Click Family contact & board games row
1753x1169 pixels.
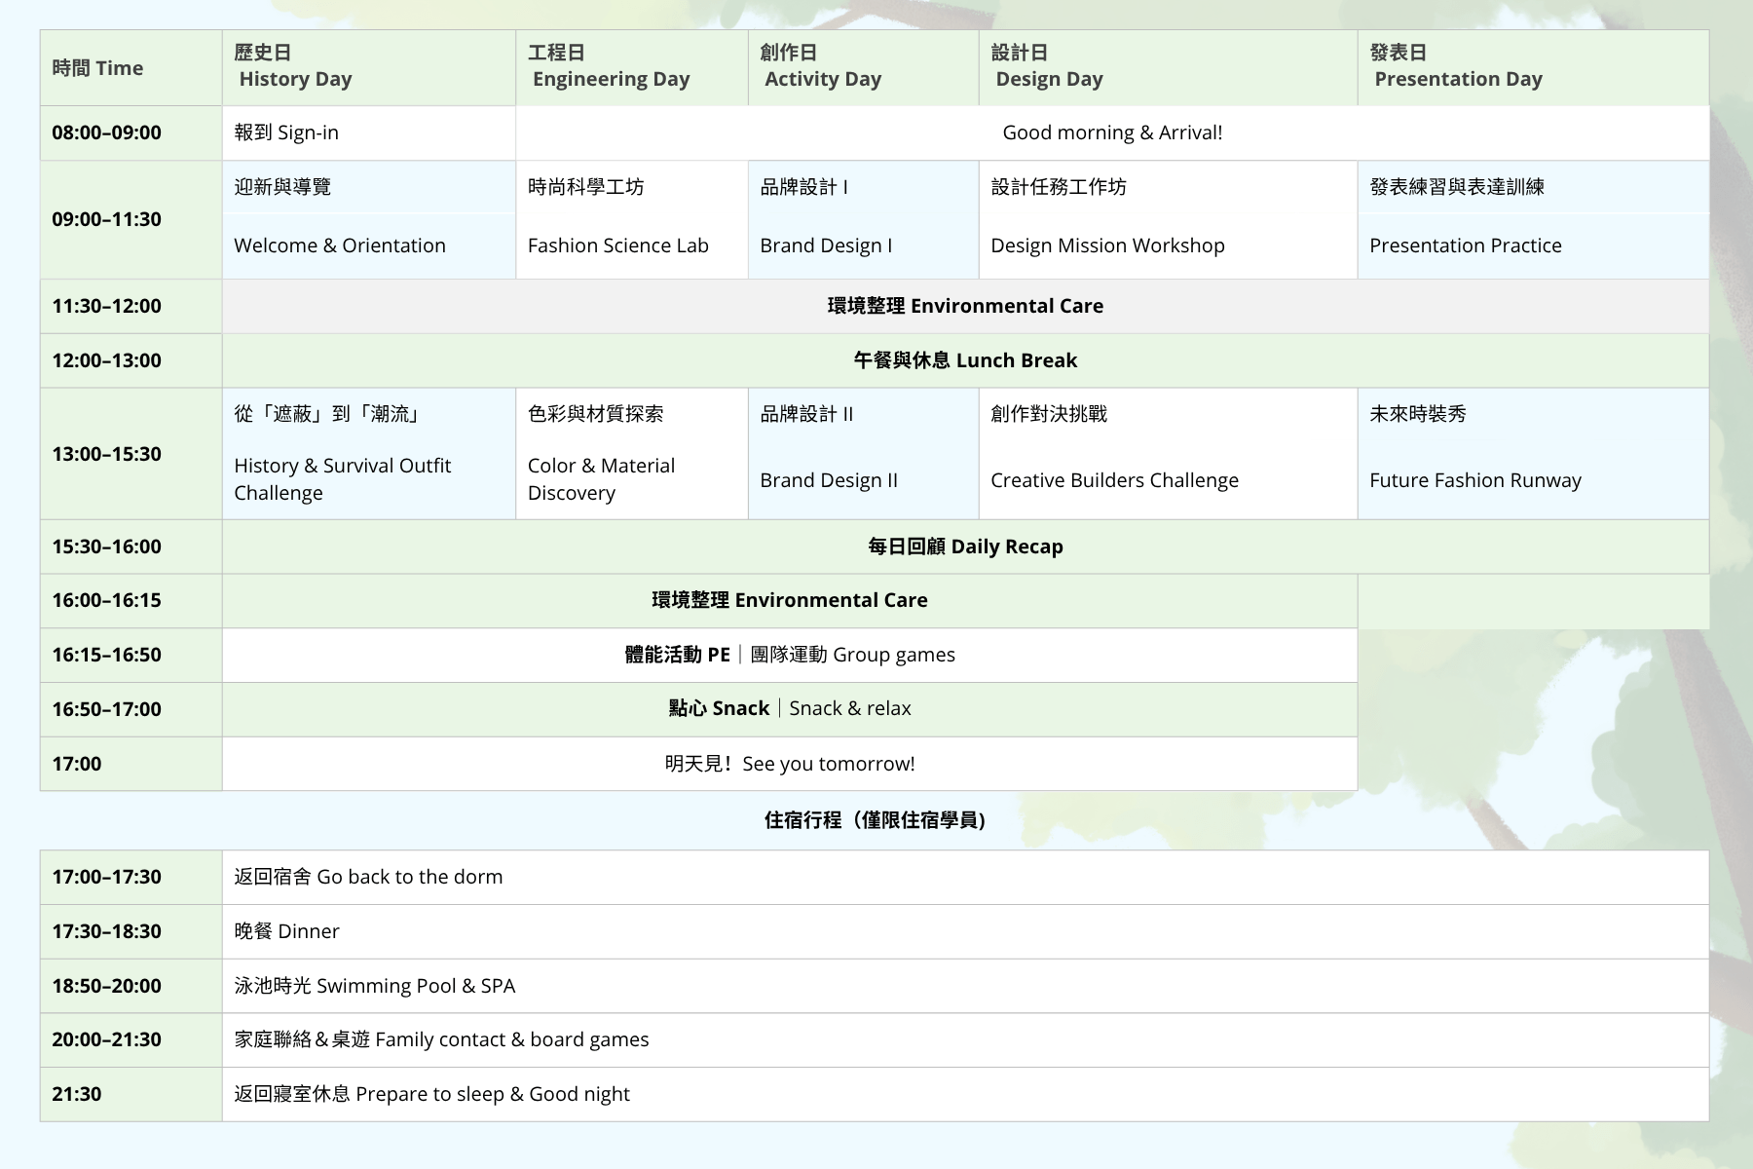click(964, 1039)
